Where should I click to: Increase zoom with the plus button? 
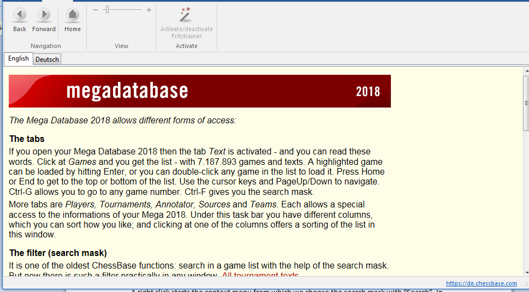(149, 10)
